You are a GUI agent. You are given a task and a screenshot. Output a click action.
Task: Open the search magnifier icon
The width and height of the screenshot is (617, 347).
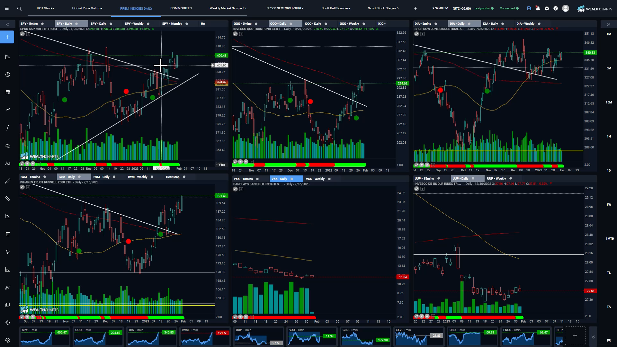tap(19, 9)
